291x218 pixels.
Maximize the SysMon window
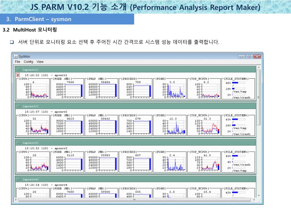coord(249,56)
